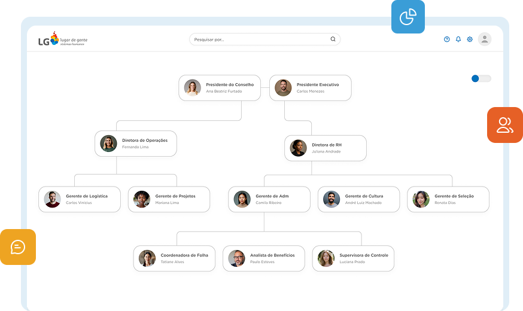Click Mariana Lima's profile photo

point(142,199)
